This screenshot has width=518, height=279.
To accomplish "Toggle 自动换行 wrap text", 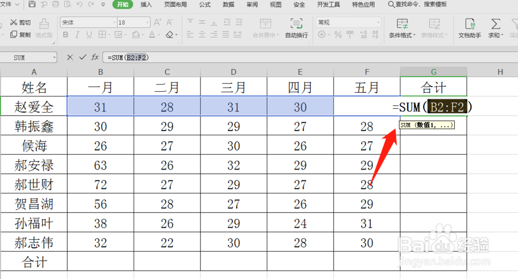I will (296, 28).
